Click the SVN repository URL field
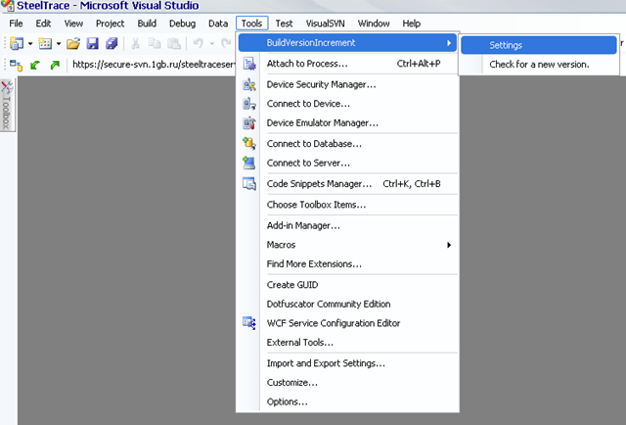626x425 pixels. coord(154,65)
